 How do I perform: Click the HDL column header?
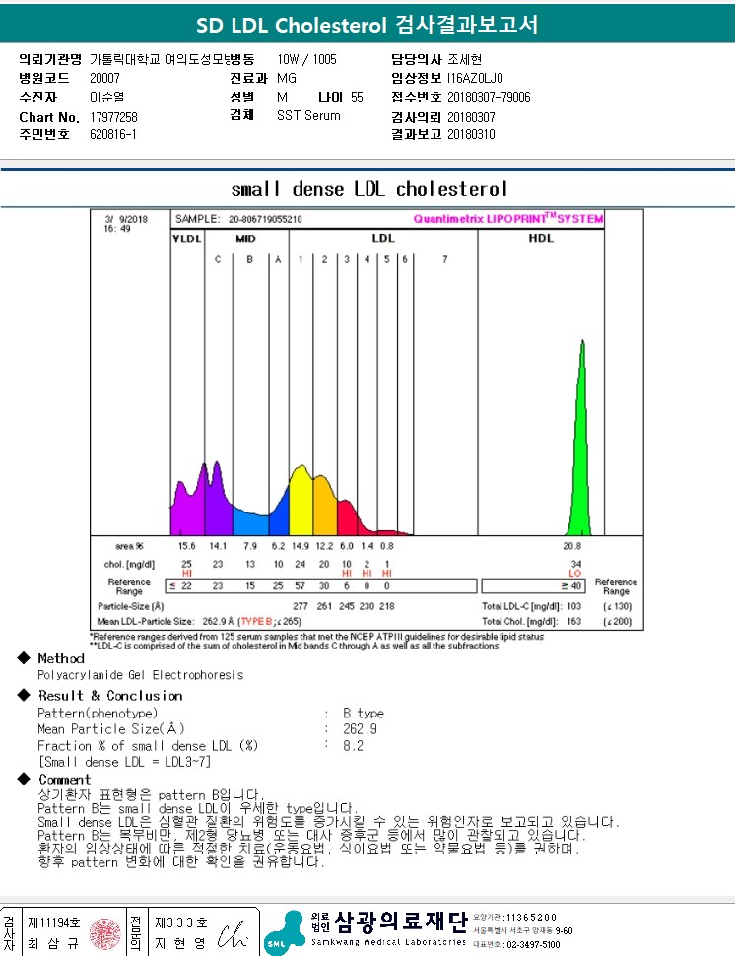[541, 239]
